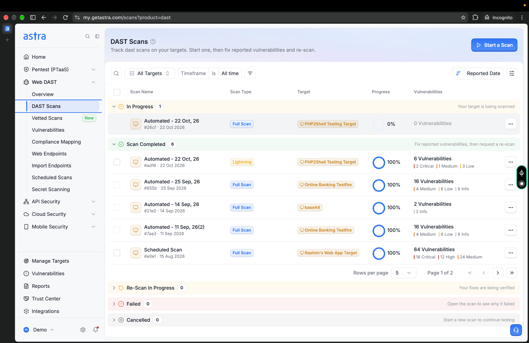
Task: Open the Rows per page dropdown
Action: (x=403, y=273)
